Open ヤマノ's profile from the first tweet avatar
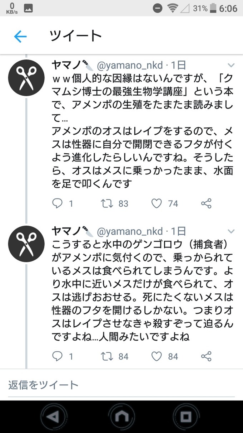 pyautogui.click(x=26, y=77)
